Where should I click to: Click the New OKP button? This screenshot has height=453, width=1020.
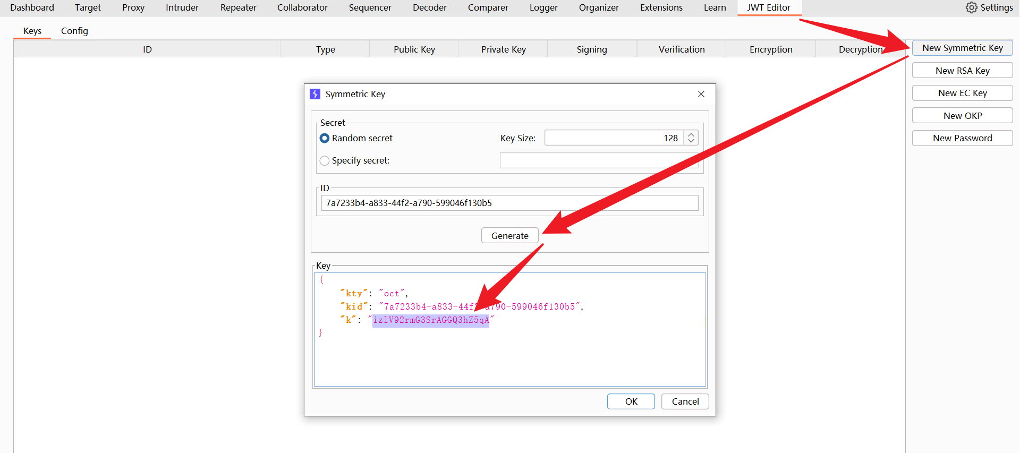point(962,116)
